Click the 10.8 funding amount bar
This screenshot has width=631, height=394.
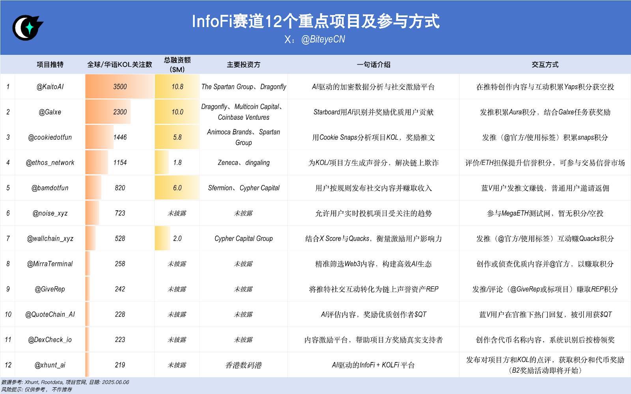point(177,87)
